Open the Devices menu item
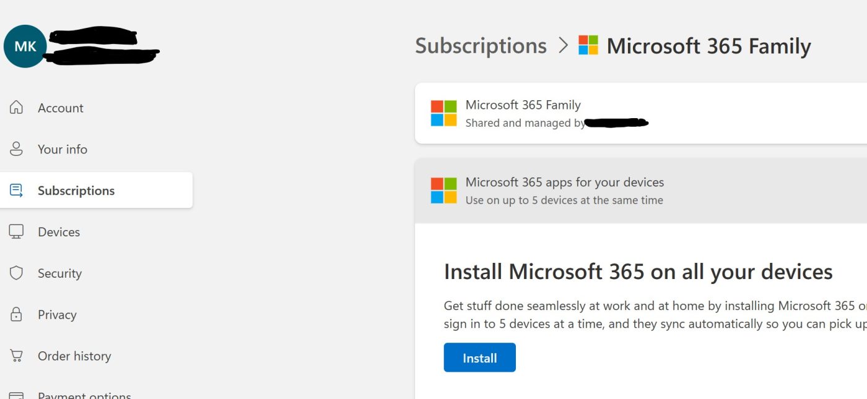 [59, 231]
